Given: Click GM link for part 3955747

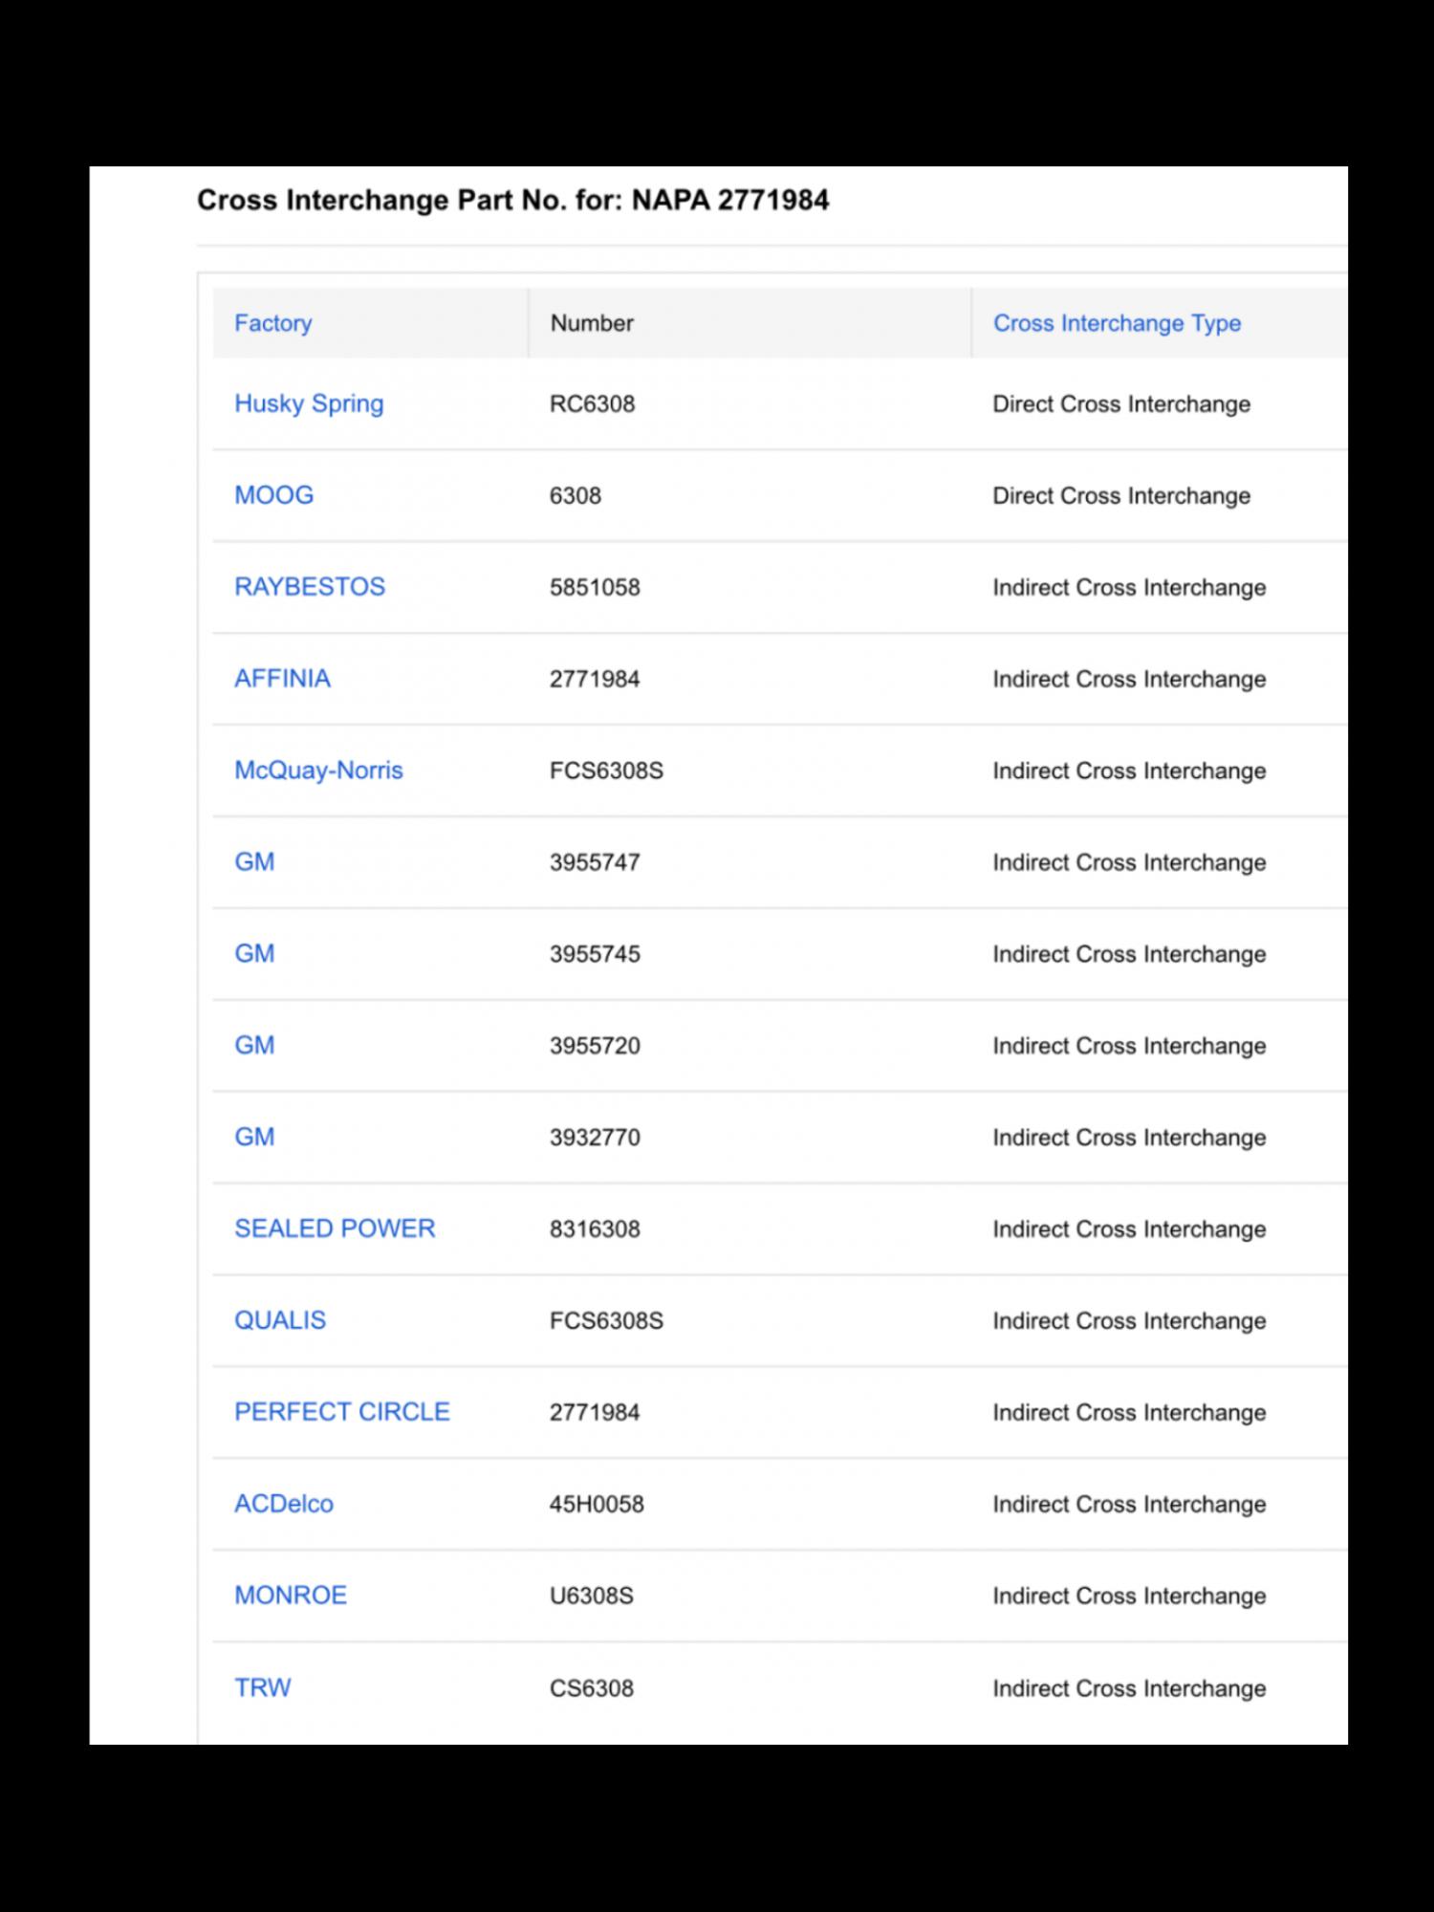Looking at the screenshot, I should tap(254, 862).
